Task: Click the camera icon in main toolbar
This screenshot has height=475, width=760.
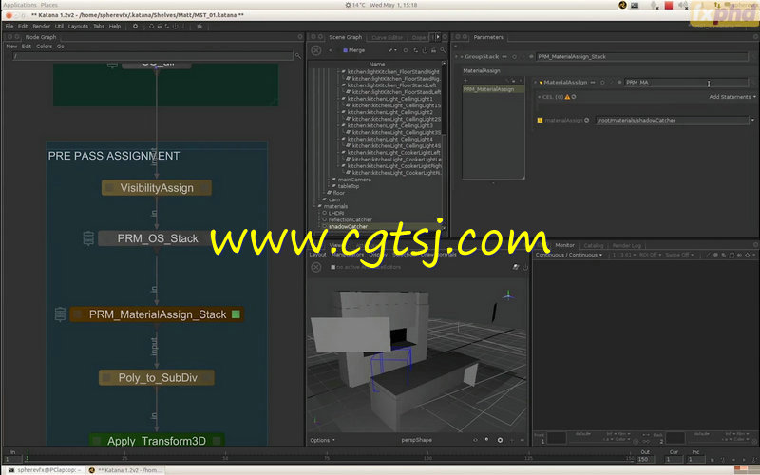Action: click(199, 27)
